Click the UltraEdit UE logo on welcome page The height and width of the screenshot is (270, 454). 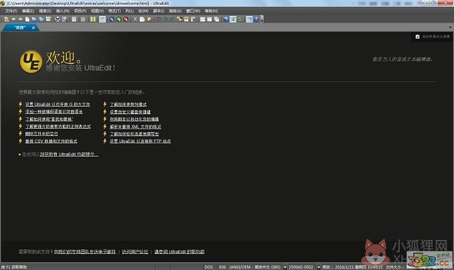[x=31, y=61]
